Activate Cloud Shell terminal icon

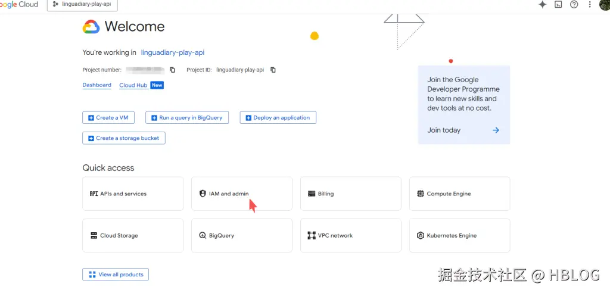point(558,4)
